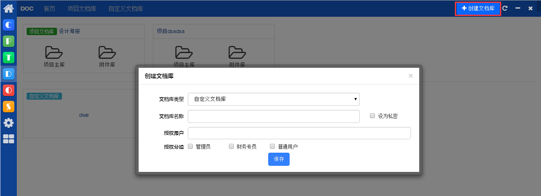541x196 pixels.
Task: Check the 普通用户 group checkbox
Action: point(272,146)
